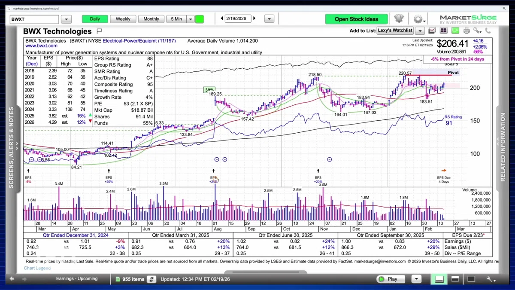Click the forward arrow in bottom bar
The image size is (515, 290).
[x=24, y=279]
